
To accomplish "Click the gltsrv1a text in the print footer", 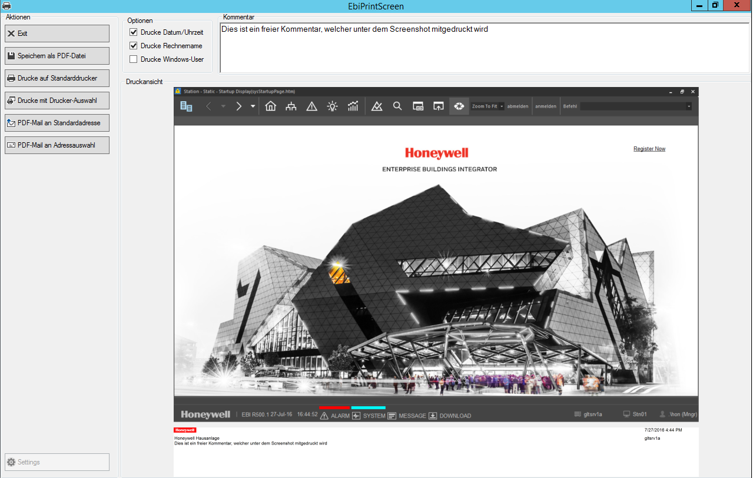I will (x=652, y=438).
